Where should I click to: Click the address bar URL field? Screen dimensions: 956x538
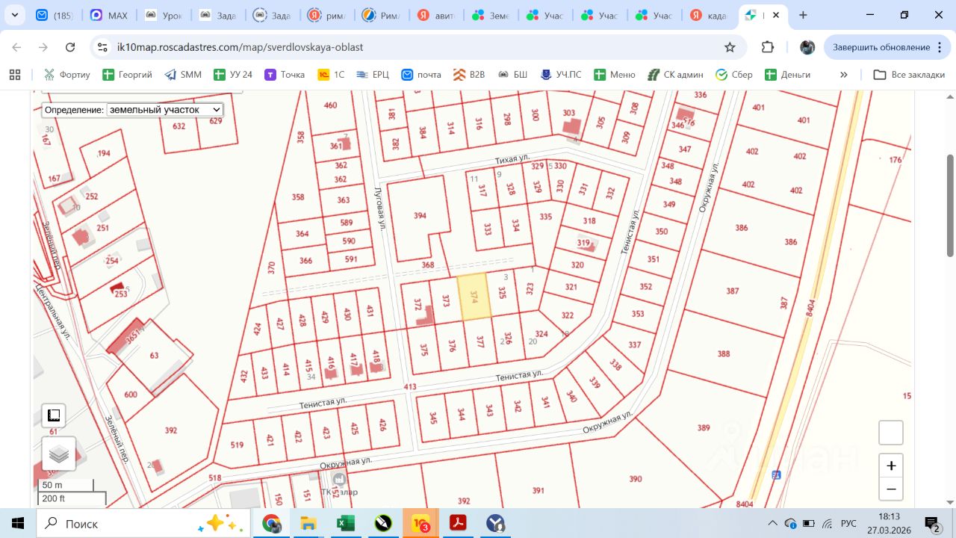coord(415,47)
